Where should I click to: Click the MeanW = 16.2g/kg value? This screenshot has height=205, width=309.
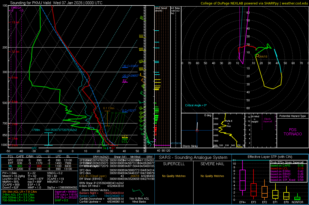pos(14,176)
